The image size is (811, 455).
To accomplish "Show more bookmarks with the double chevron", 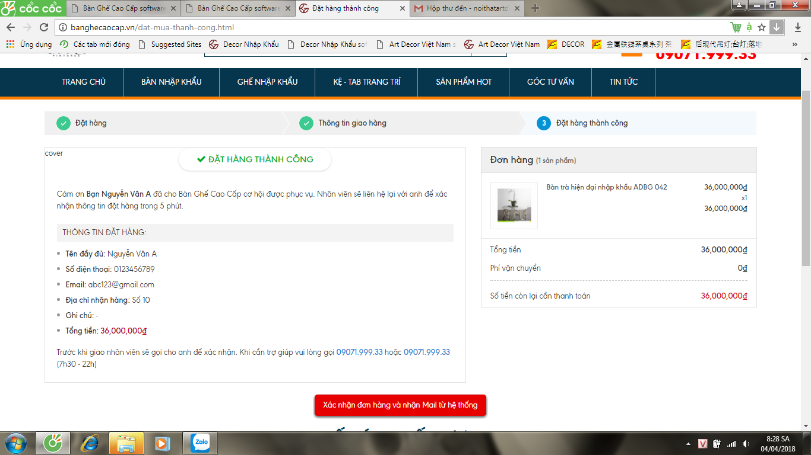I will tap(795, 44).
